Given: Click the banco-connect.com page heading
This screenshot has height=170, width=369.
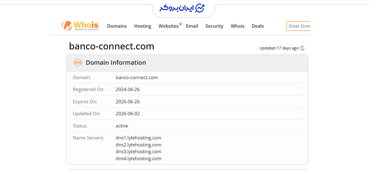Looking at the screenshot, I should (112, 46).
